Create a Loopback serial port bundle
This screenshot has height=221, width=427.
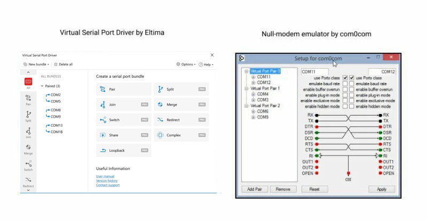(124, 150)
